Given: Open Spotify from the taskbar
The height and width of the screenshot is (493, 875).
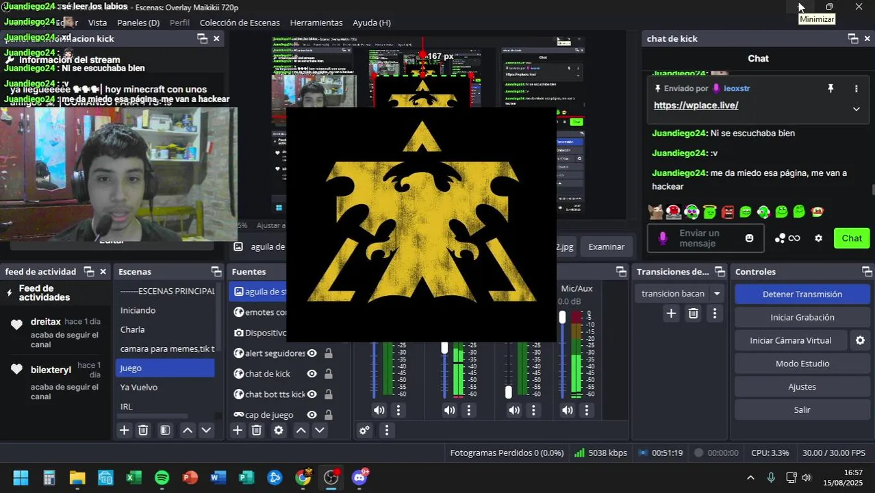Looking at the screenshot, I should point(162,477).
